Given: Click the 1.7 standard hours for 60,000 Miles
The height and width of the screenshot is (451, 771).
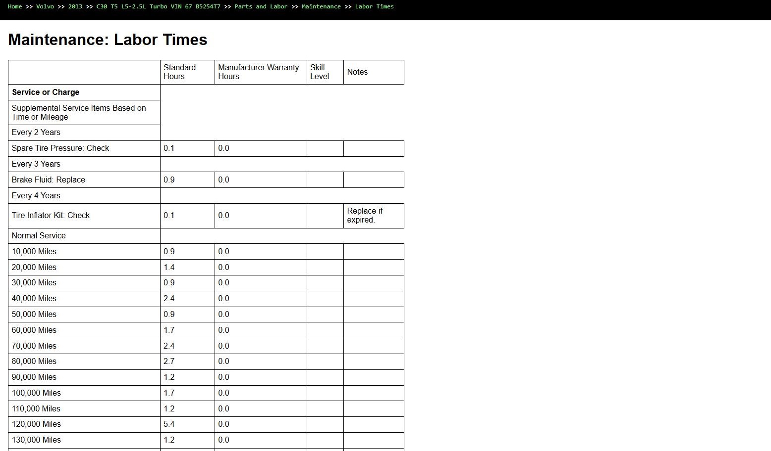Looking at the screenshot, I should click(187, 330).
